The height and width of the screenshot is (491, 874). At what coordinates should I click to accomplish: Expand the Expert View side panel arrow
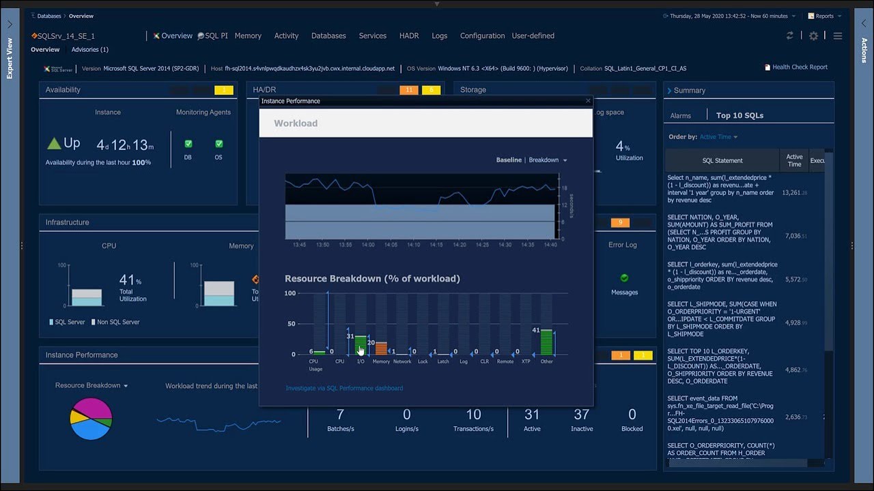click(10, 24)
